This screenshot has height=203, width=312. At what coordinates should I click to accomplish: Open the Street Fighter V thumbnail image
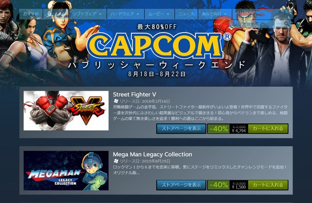point(66,111)
